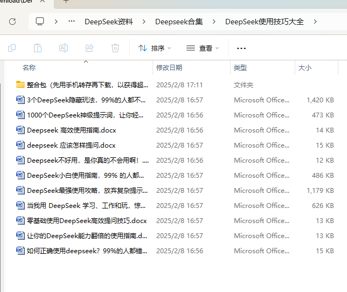This screenshot has width=347, height=292.
Task: Click the This PC monitor icon
Action: click(40, 22)
